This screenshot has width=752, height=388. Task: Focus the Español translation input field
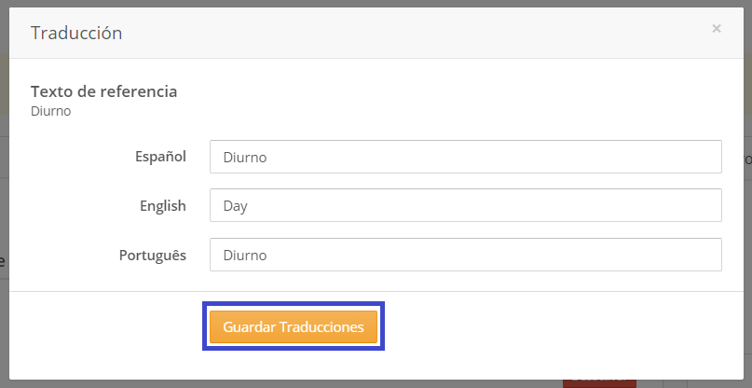coord(466,157)
